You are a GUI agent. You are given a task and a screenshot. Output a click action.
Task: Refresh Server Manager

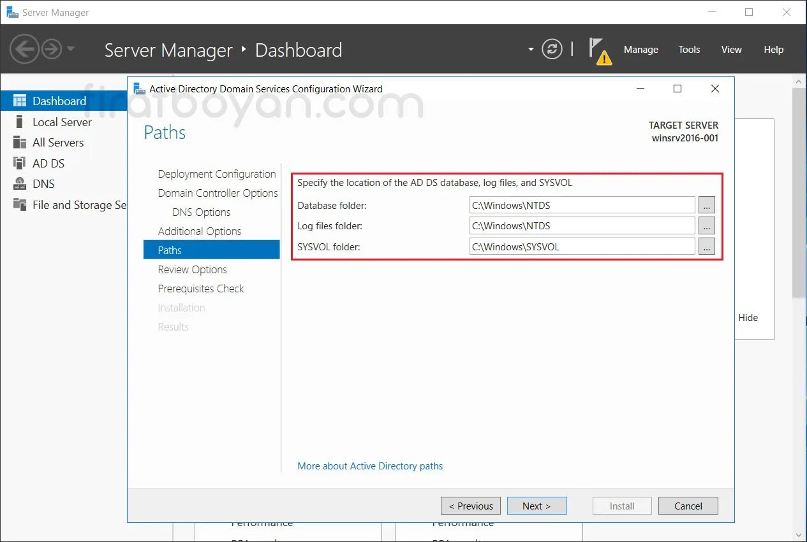coord(552,48)
